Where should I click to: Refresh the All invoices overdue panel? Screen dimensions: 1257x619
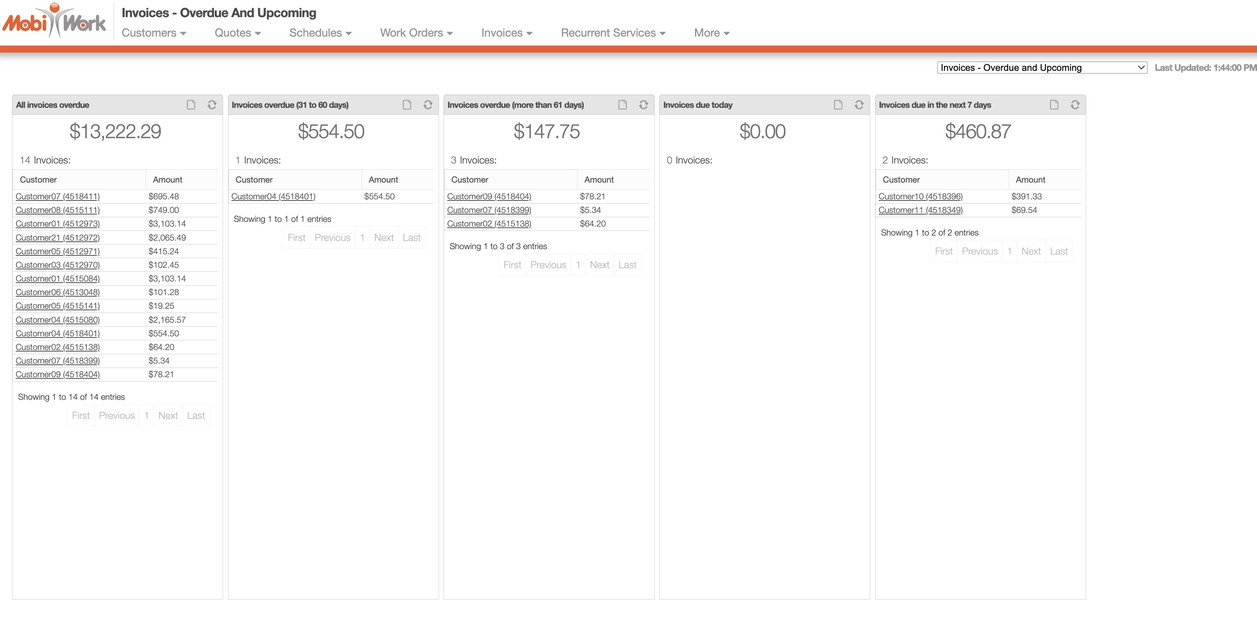[212, 105]
